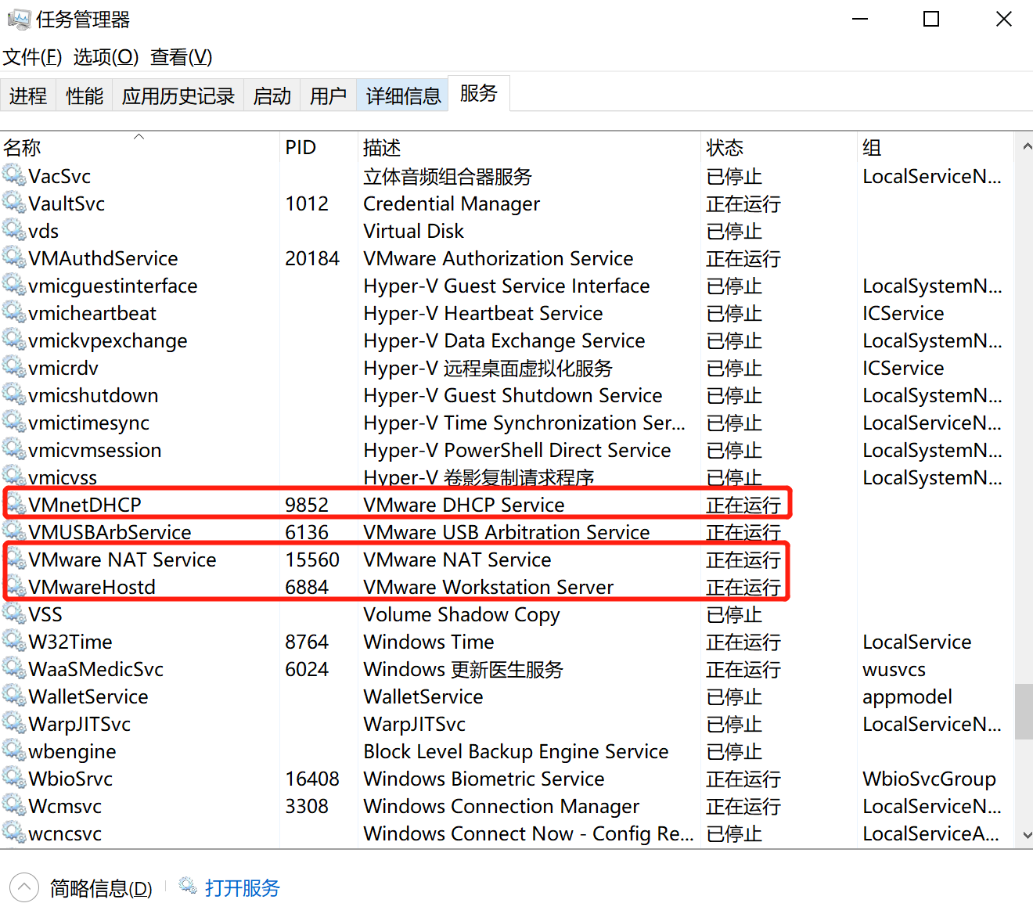This screenshot has height=914, width=1033.
Task: Sort services by 组 column header
Action: click(x=935, y=147)
